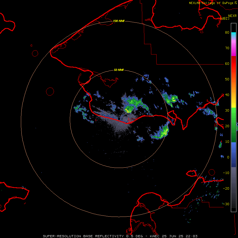Select the 80 value on the dBZ scale
Image resolution: width=238 pixels, height=238 pixels.
(x=227, y=32)
